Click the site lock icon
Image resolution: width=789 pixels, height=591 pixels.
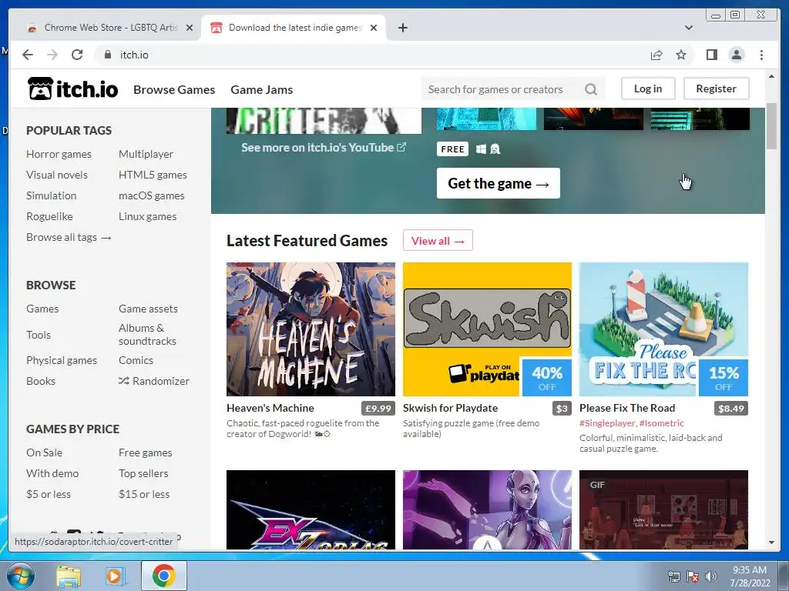pos(107,55)
